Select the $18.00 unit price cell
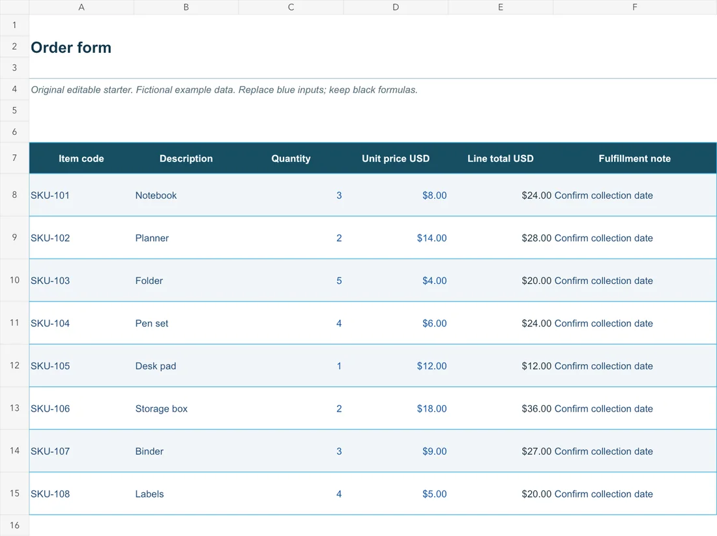Viewport: 717px width, 536px height. [396, 408]
